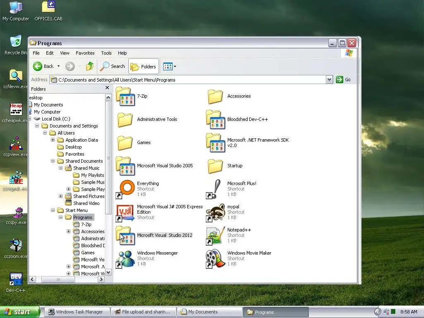
Task: Click the Go button beside address bar
Action: [x=343, y=79]
